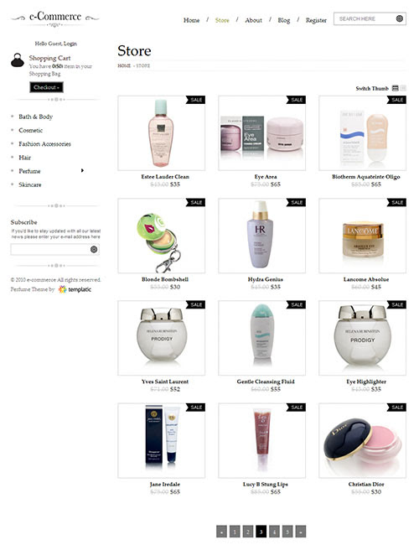Click the e-Commerce site logo

(55, 18)
